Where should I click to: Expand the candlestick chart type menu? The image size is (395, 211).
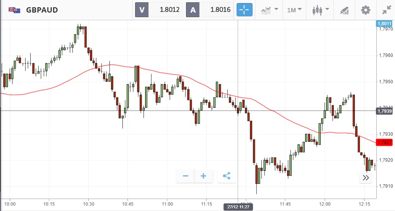tap(321, 10)
